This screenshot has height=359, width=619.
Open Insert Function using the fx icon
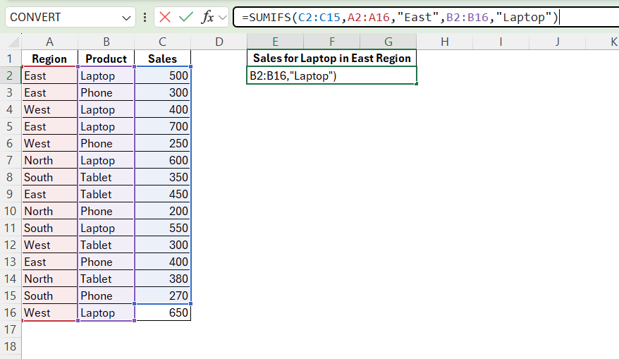point(207,17)
